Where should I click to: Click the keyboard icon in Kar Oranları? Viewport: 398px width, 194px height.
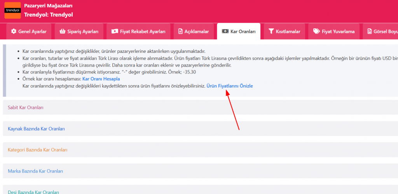click(x=225, y=31)
